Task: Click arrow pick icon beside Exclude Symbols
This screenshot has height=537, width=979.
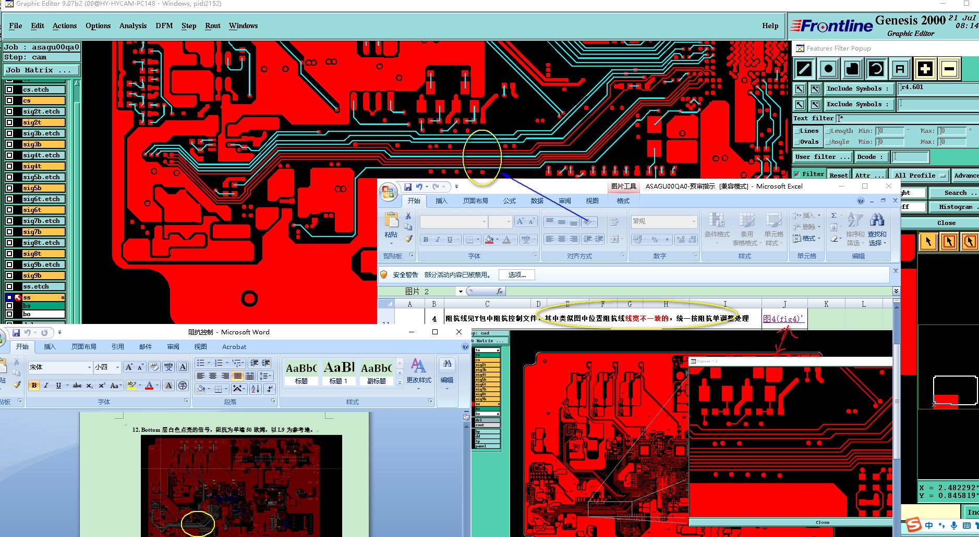Action: point(800,104)
